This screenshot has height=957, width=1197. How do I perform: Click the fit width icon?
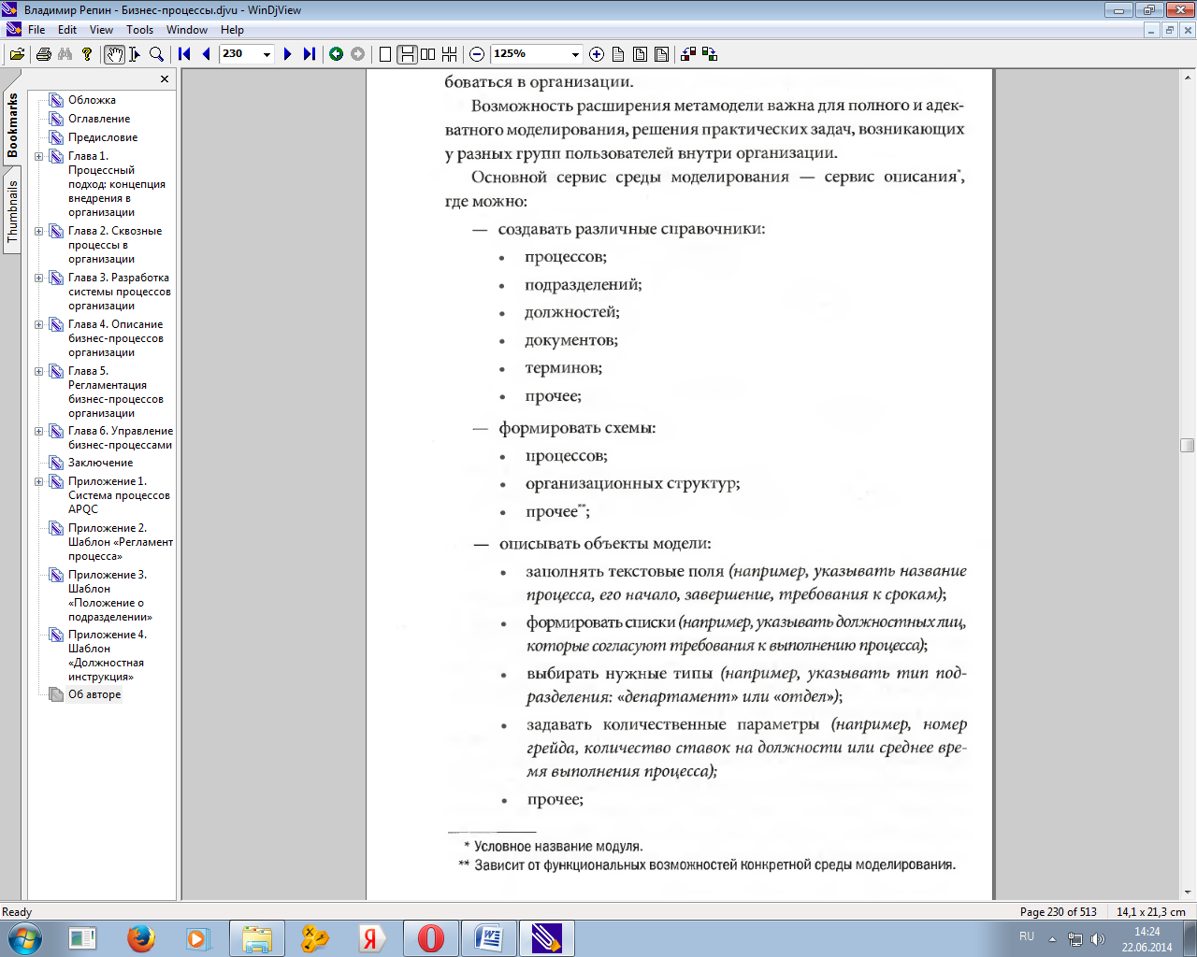pyautogui.click(x=661, y=54)
